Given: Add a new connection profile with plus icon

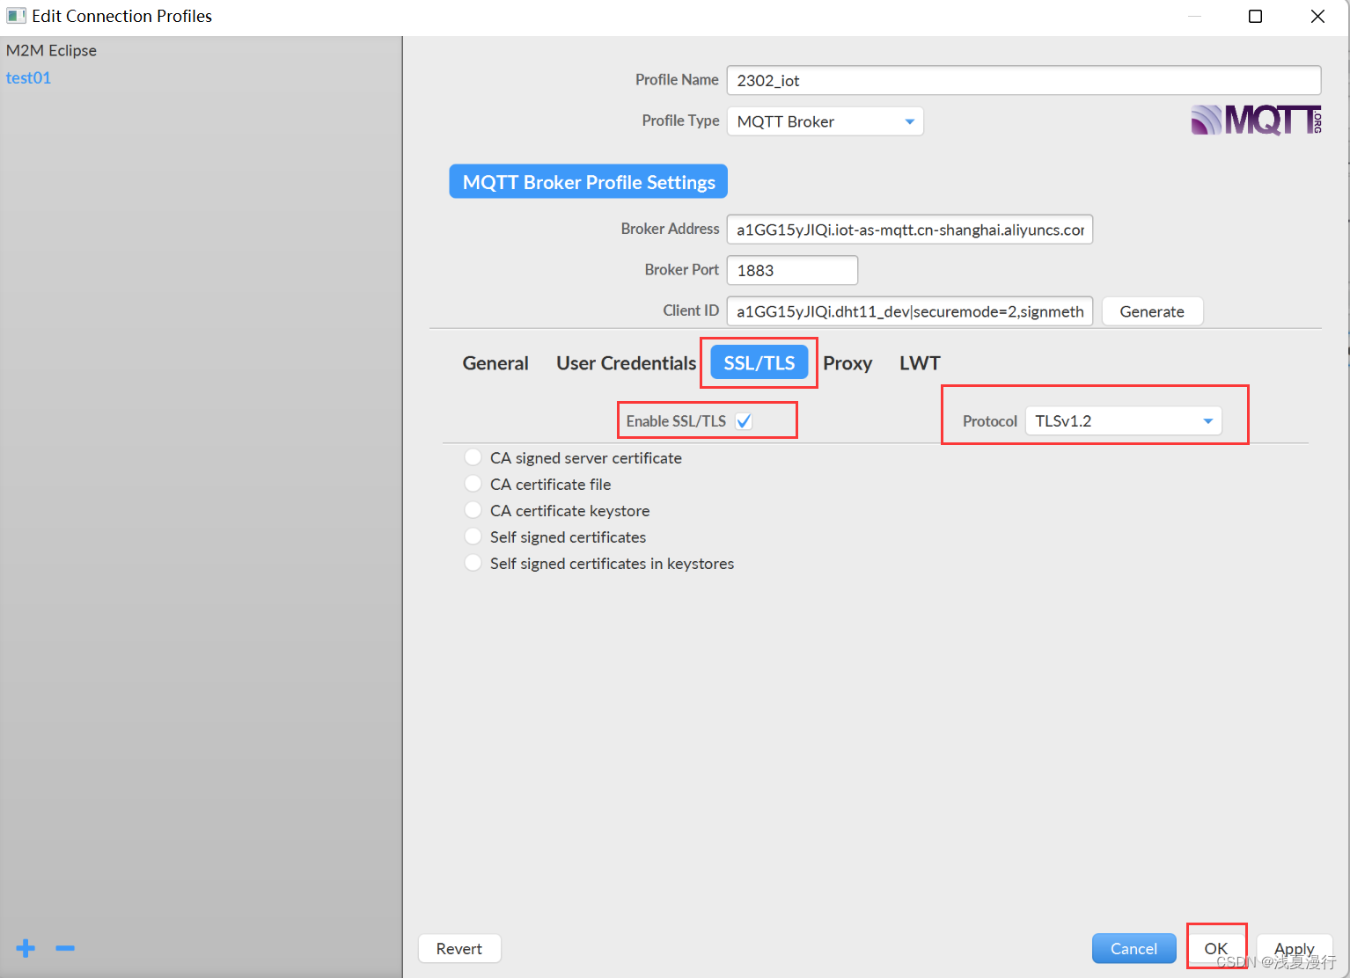Looking at the screenshot, I should [x=26, y=948].
